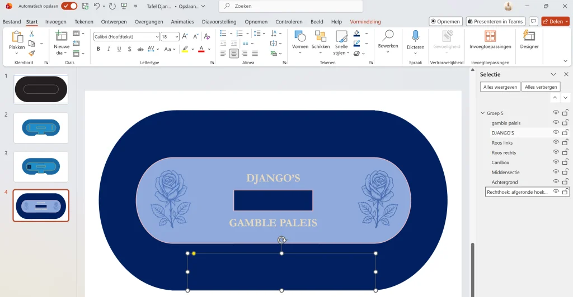
Task: Hide the Roos rechts object
Action: [x=556, y=152]
